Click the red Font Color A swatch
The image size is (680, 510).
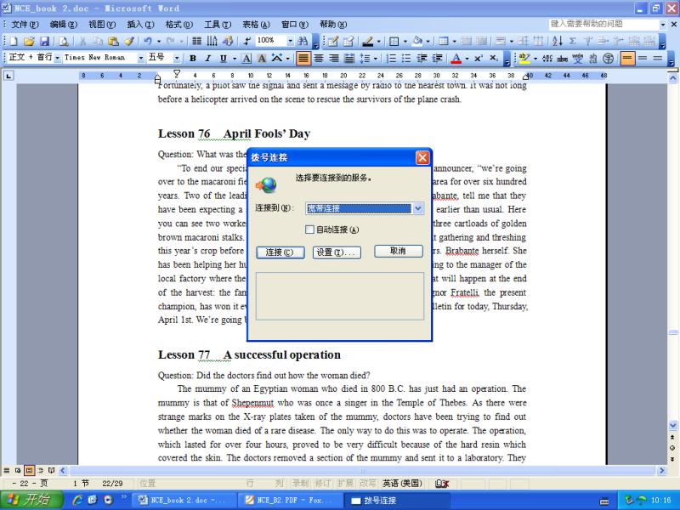pyautogui.click(x=456, y=58)
